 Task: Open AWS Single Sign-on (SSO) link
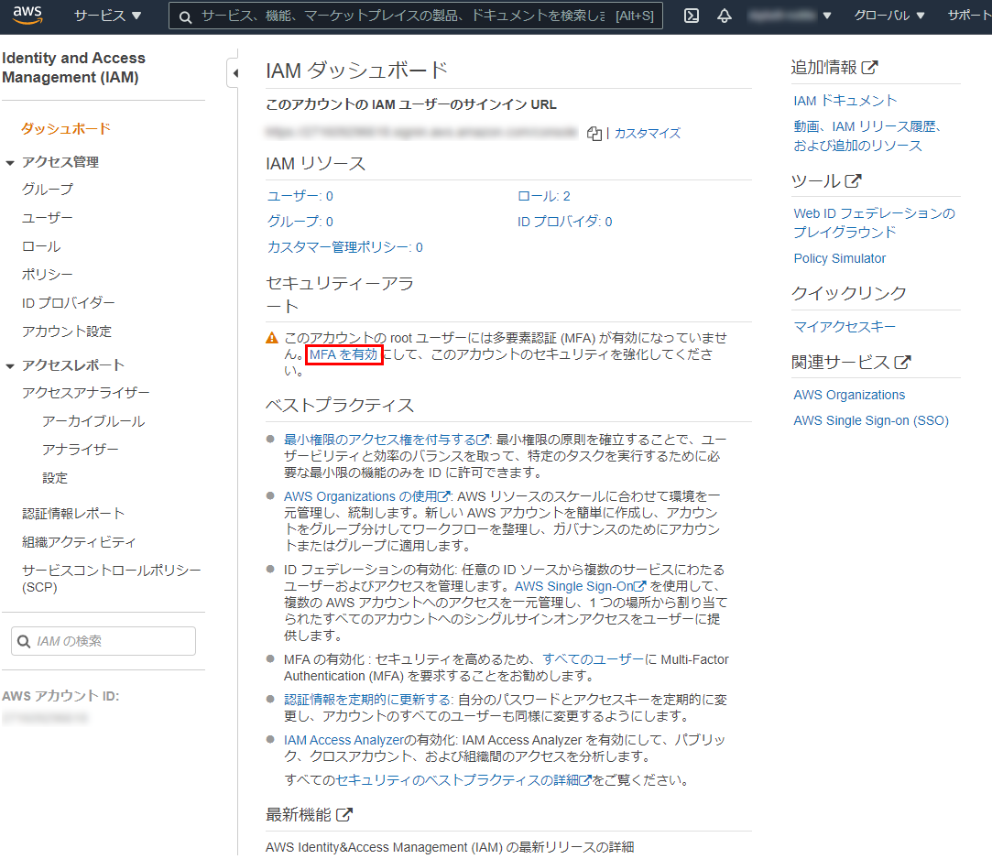point(871,420)
